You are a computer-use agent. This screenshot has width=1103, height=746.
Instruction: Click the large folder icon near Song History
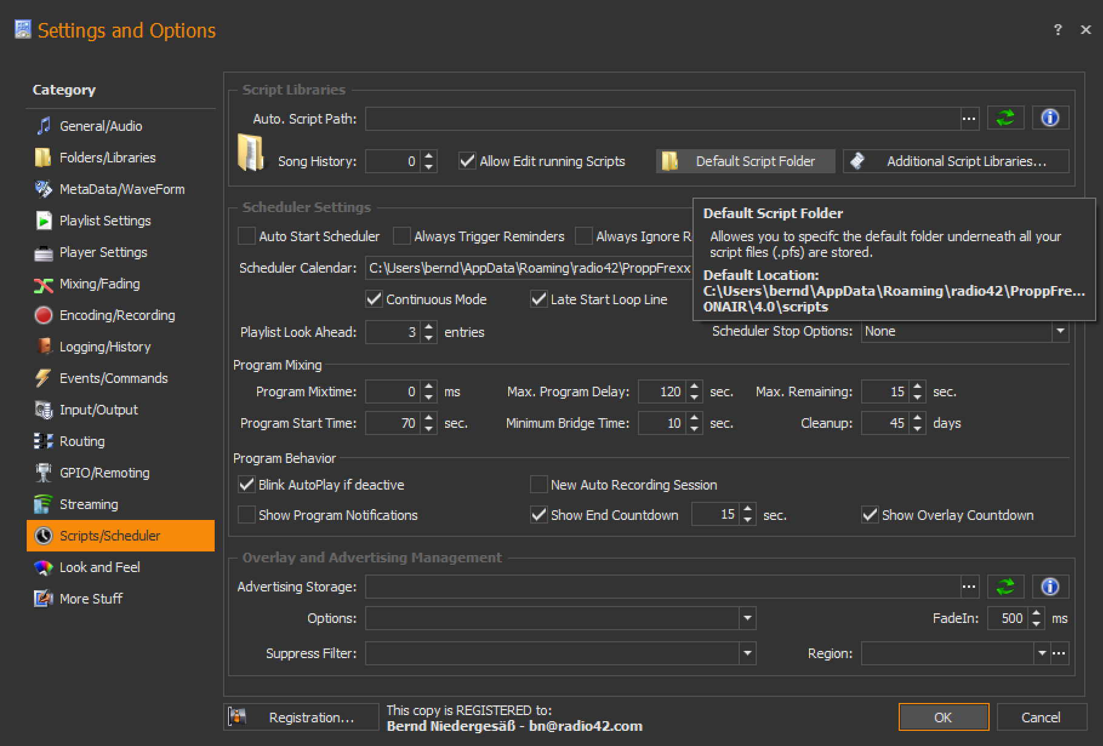tap(250, 152)
